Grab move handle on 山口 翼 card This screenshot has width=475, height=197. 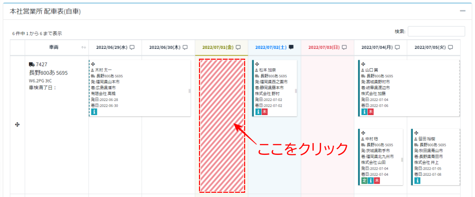(x=363, y=63)
